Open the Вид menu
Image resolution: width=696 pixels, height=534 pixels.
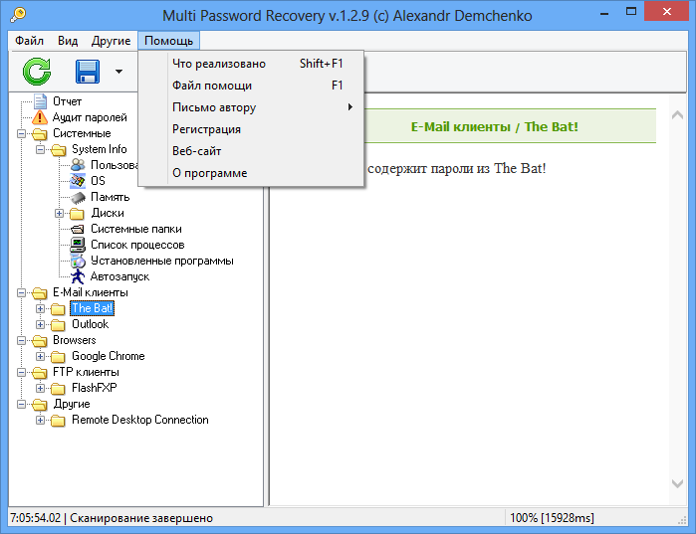[x=68, y=41]
